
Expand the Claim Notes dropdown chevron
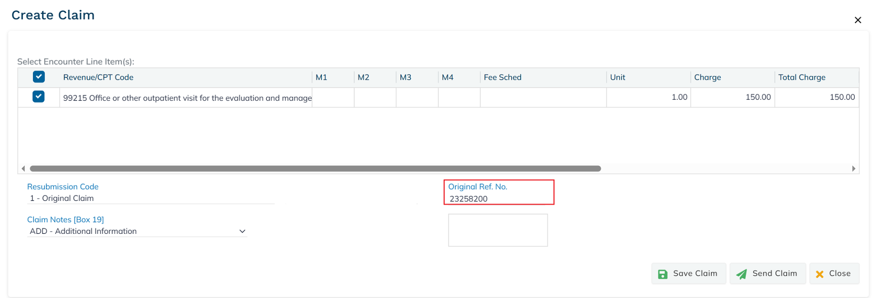[242, 231]
